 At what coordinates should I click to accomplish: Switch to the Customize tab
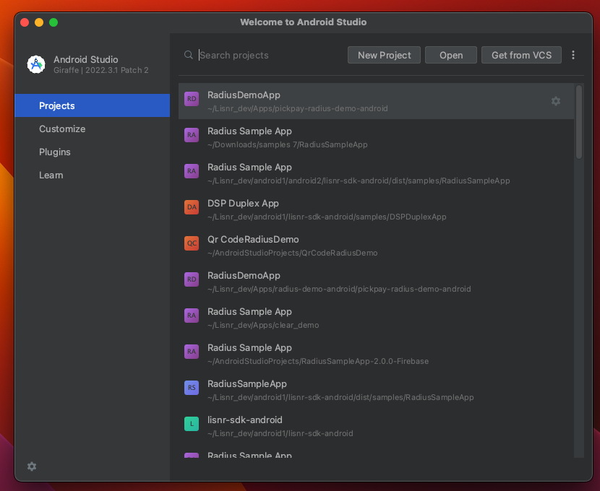[x=62, y=129]
